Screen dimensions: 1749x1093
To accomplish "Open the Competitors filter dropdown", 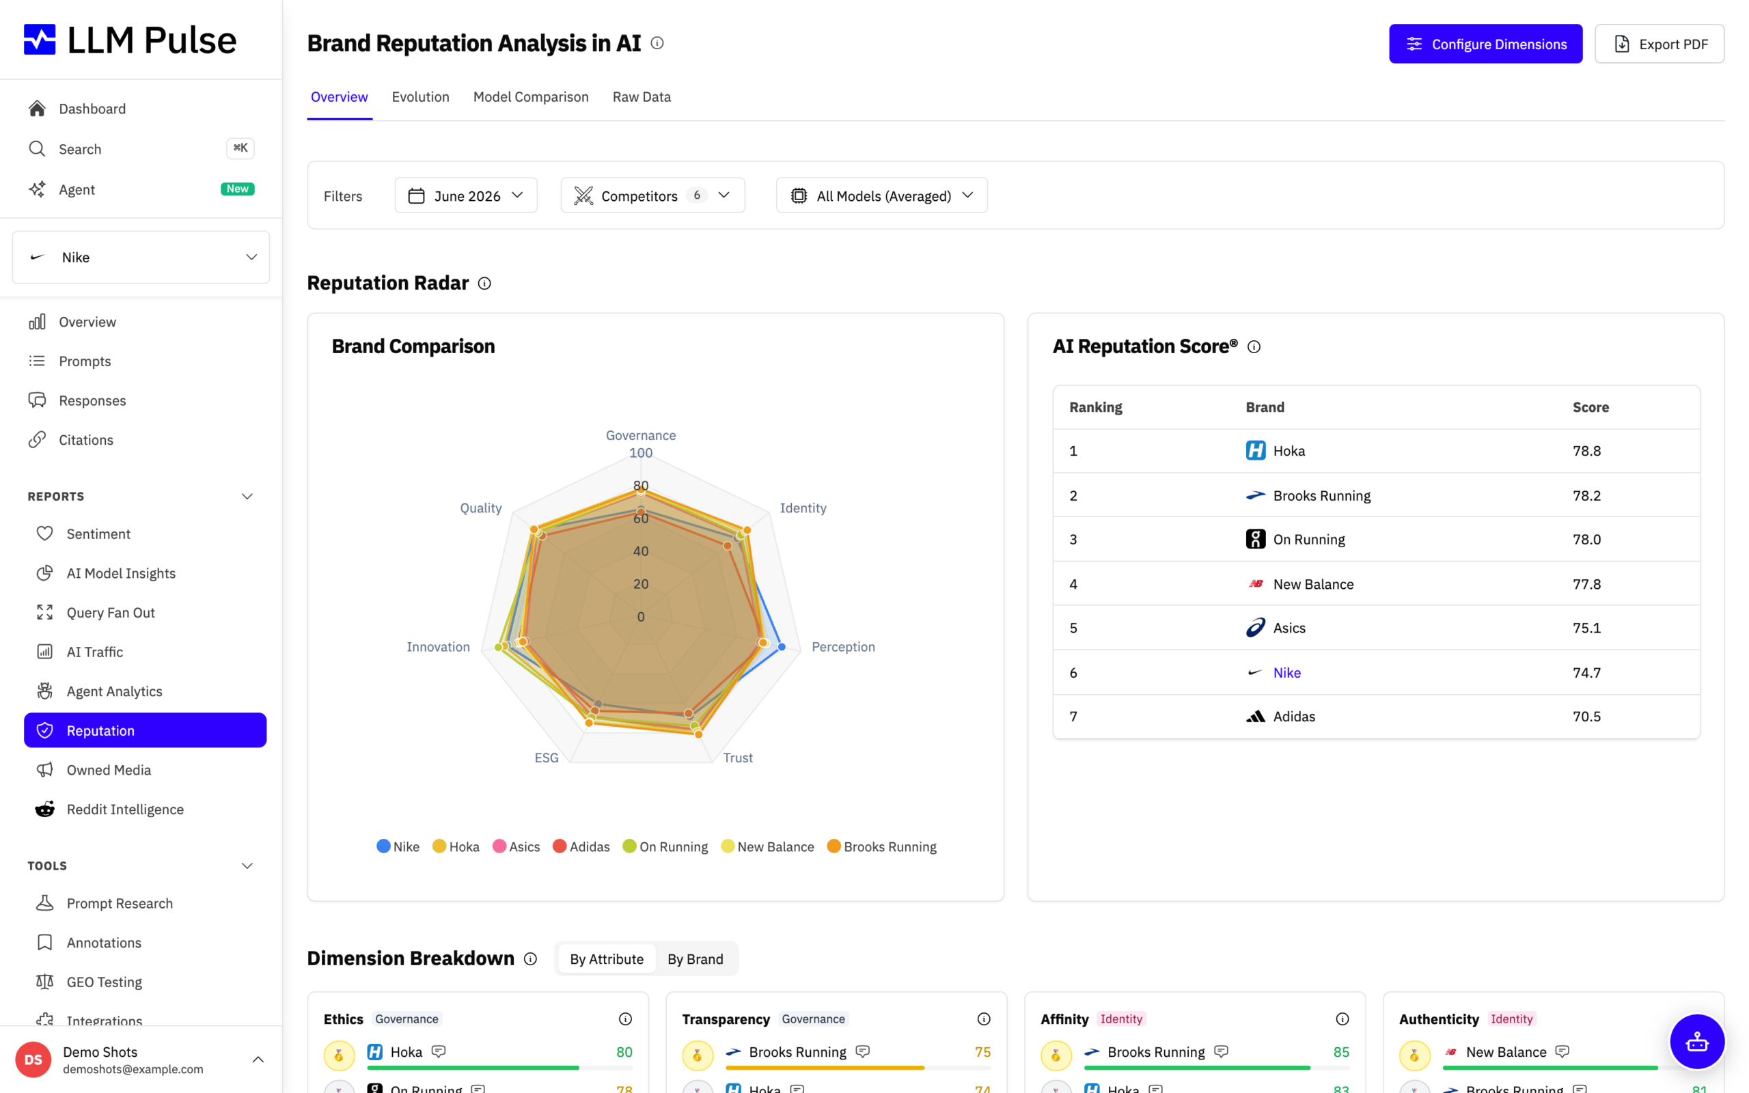I will [x=652, y=196].
